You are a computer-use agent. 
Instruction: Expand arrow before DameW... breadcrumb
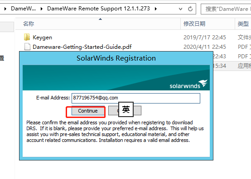click(x=5, y=9)
